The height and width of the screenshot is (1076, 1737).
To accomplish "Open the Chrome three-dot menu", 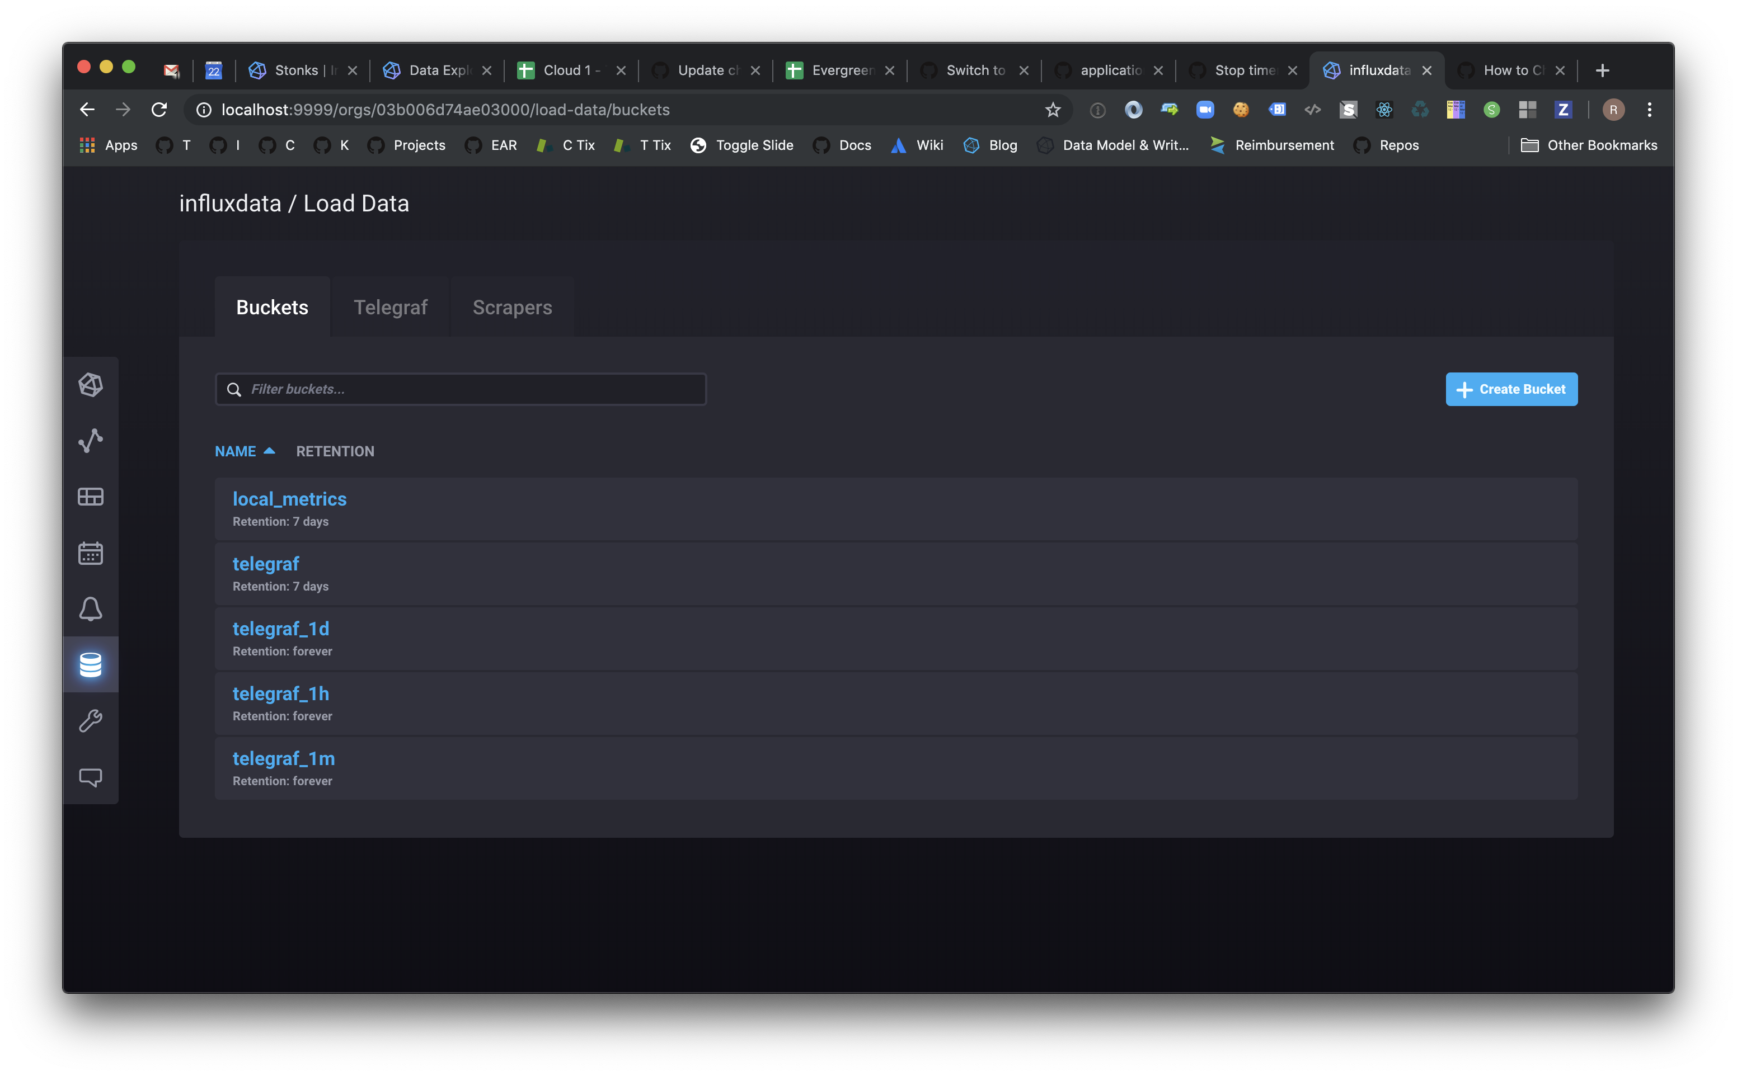I will pyautogui.click(x=1649, y=110).
